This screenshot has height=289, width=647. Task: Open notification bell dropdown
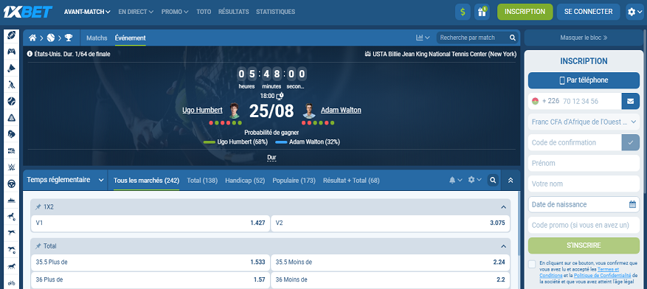(x=455, y=180)
